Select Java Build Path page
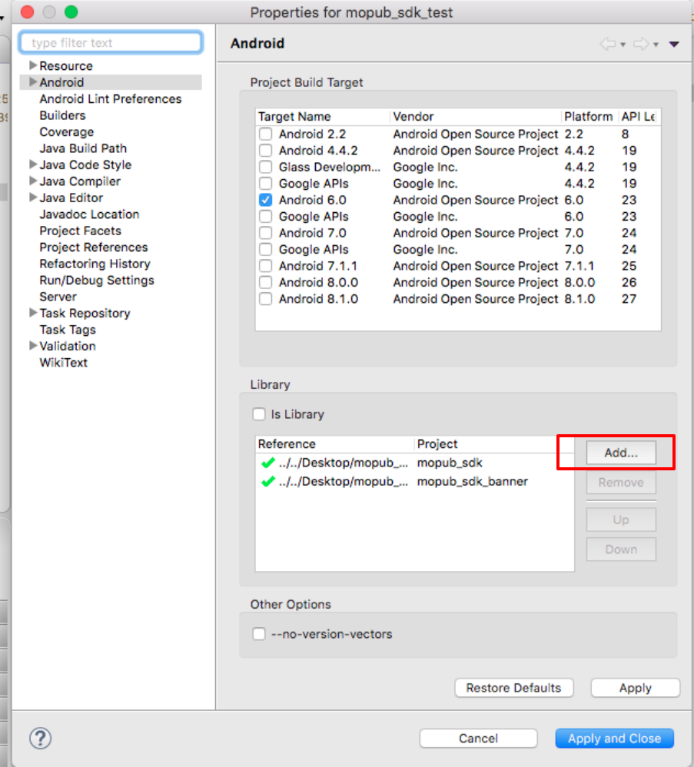Screen dimensions: 694x767 point(83,148)
